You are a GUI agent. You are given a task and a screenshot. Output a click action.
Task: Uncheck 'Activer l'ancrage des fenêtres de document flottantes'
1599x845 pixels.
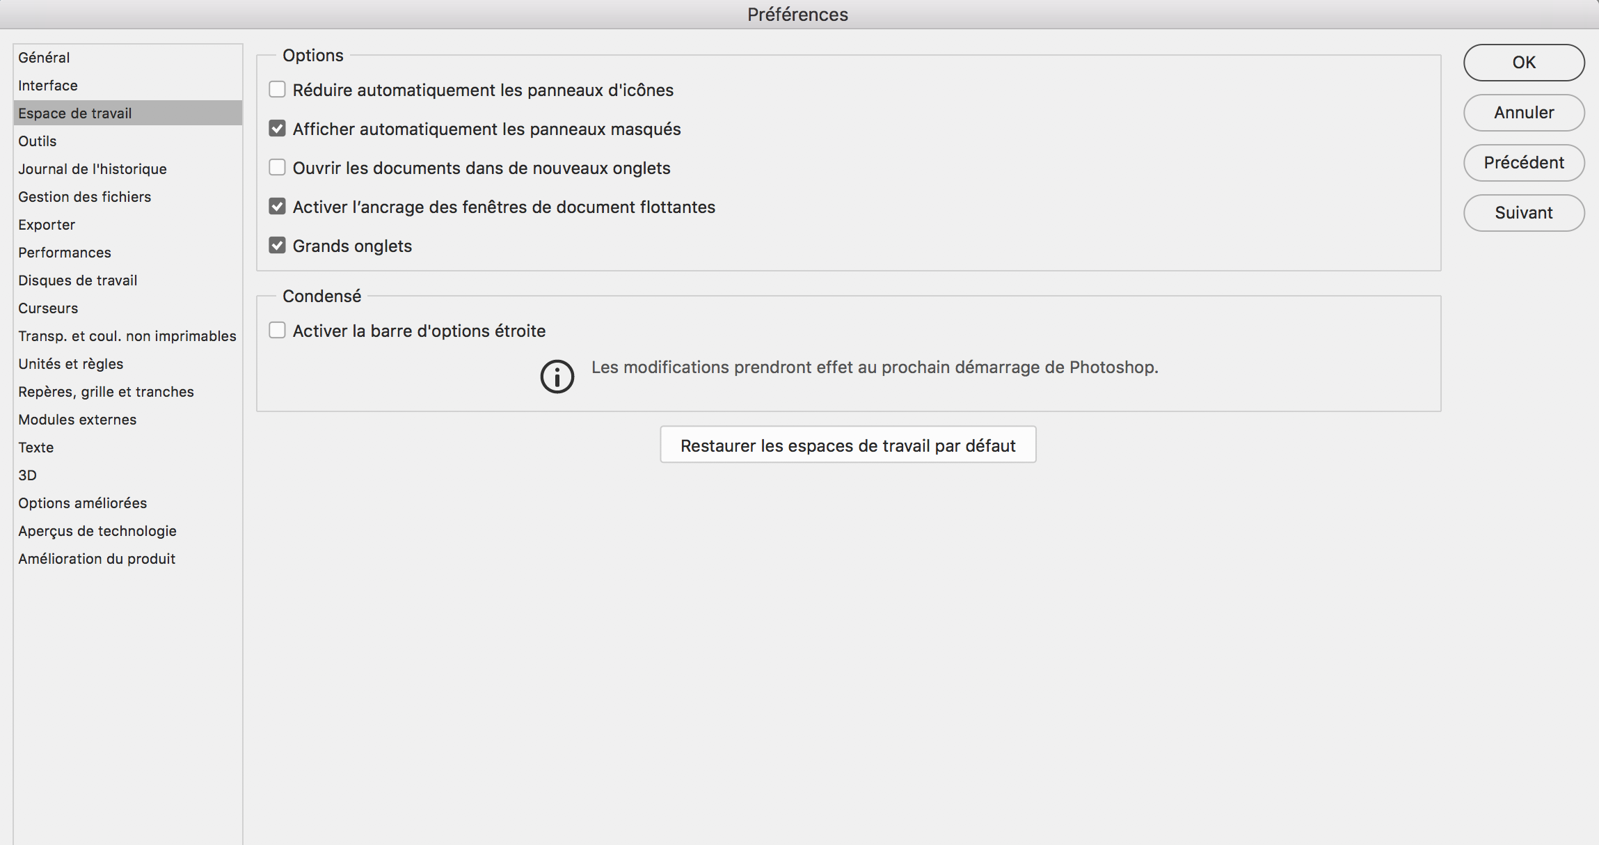(278, 206)
